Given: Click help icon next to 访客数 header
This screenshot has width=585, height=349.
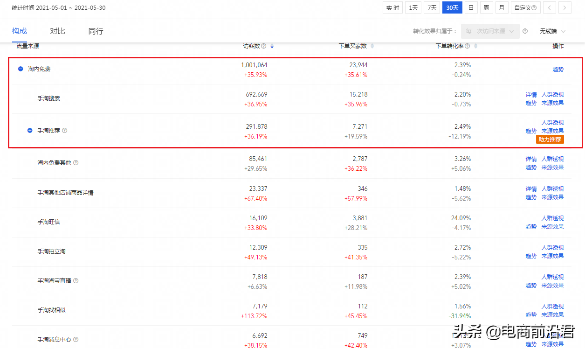Looking at the screenshot, I should point(264,46).
